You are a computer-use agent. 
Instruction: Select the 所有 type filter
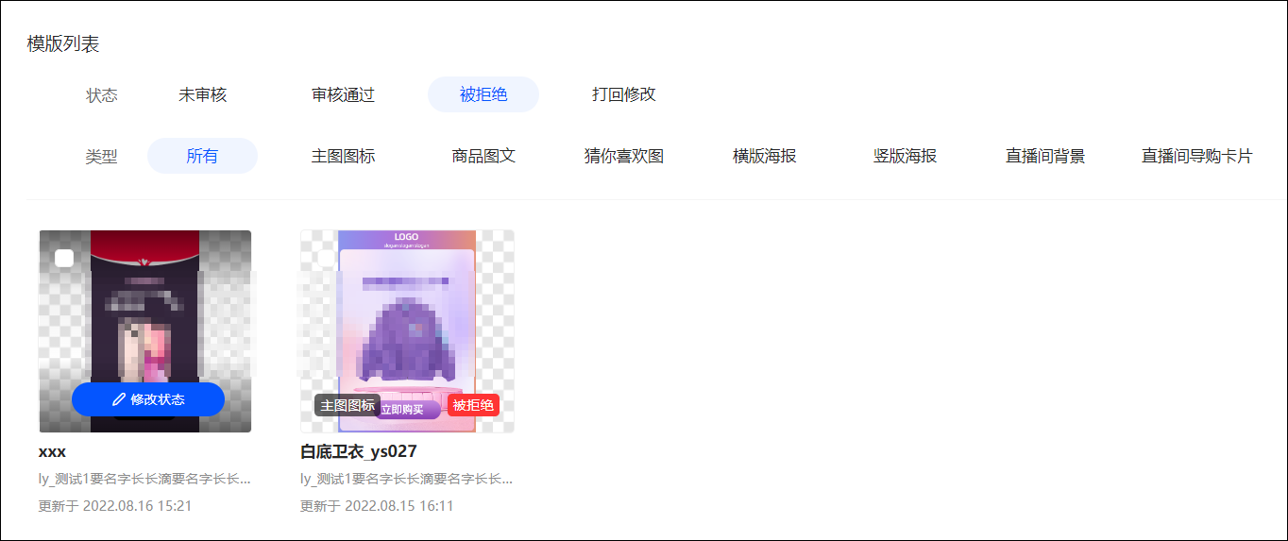[202, 156]
